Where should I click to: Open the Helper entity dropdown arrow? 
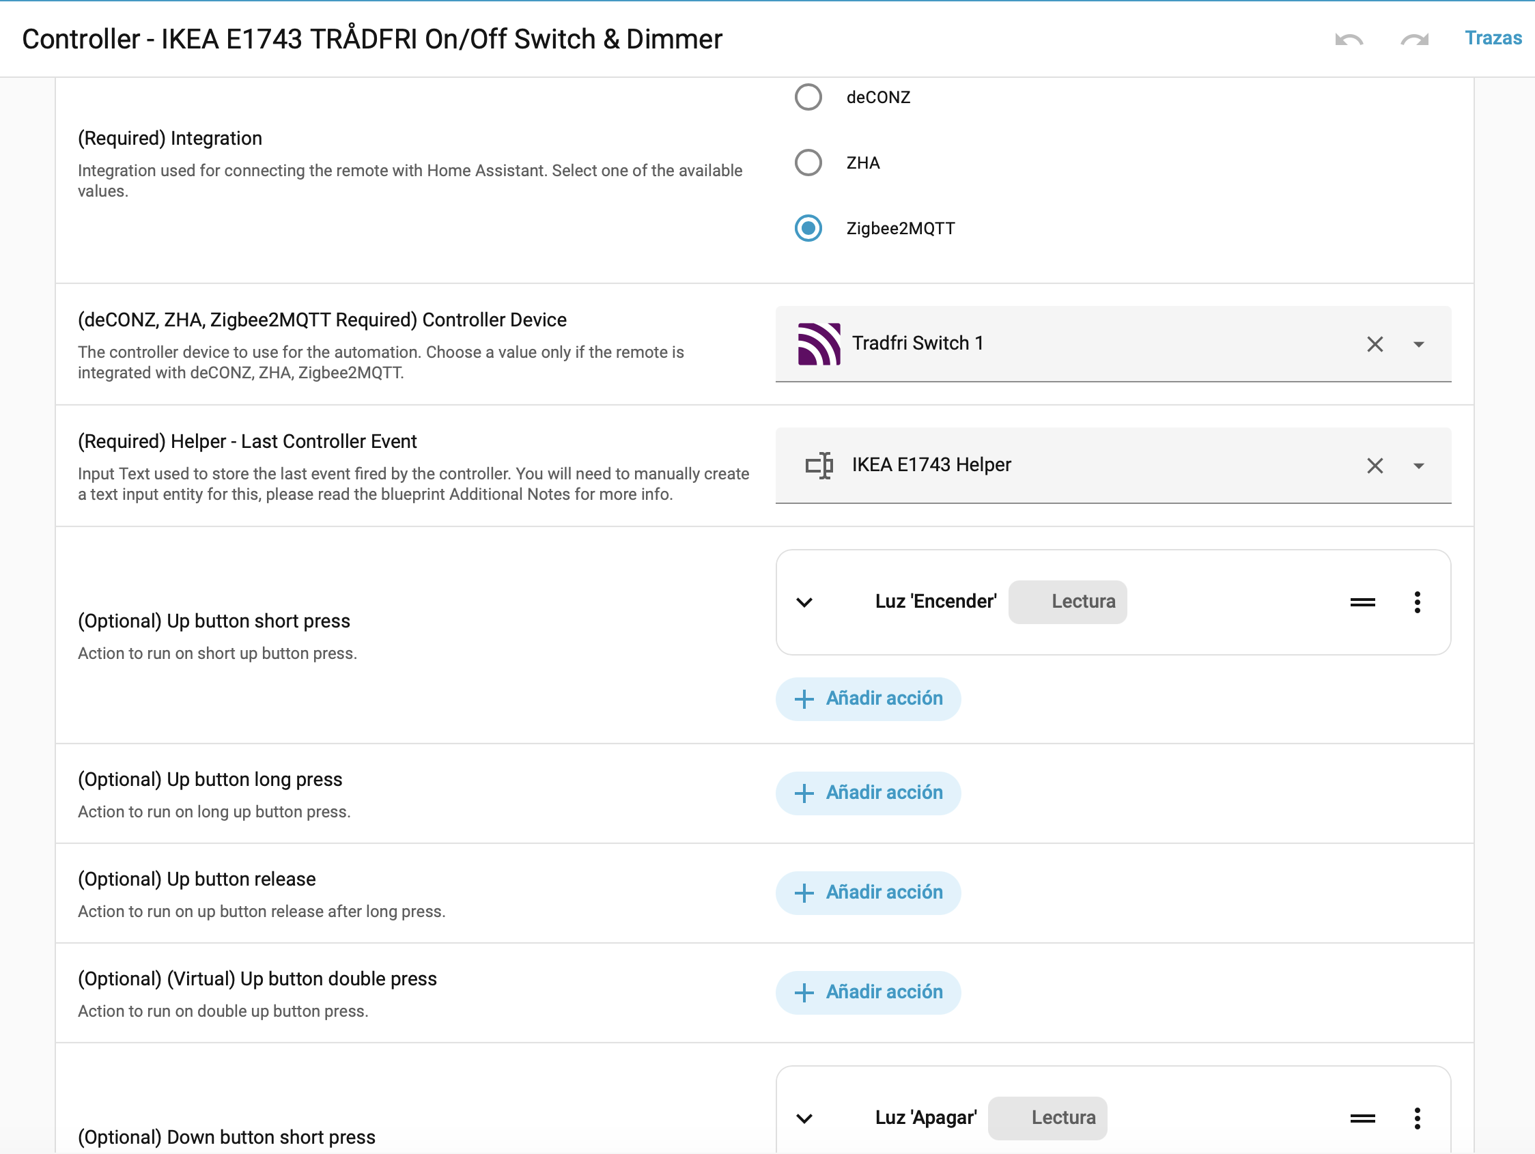tap(1418, 466)
